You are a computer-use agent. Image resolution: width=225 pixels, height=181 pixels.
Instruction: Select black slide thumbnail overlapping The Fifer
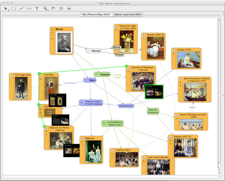58,100
